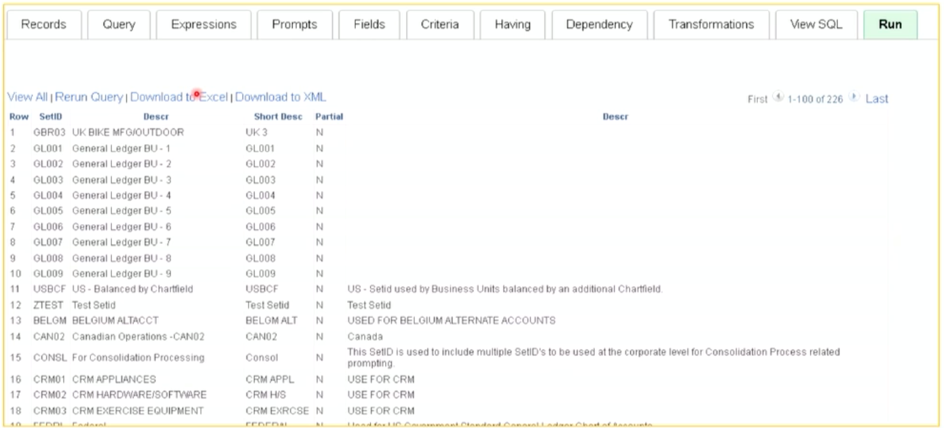
Task: Jump to the Last page of results
Action: 877,98
